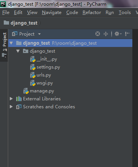Open the Project view type dropdown
The width and height of the screenshot is (138, 167).
coord(26,34)
